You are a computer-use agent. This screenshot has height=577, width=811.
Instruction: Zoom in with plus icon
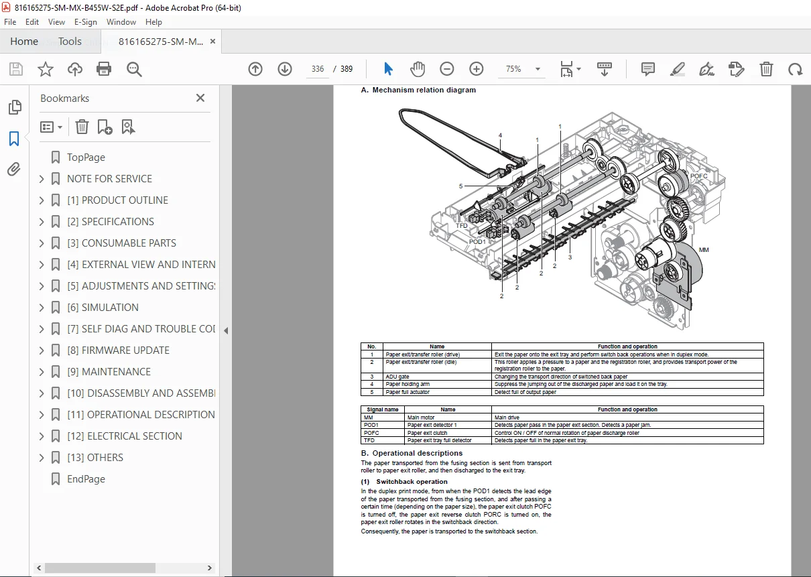(477, 69)
